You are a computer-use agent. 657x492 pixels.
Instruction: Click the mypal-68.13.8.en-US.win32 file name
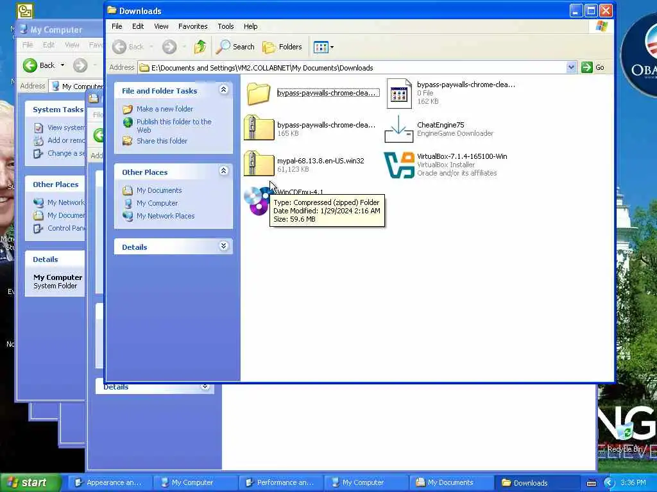tap(321, 161)
